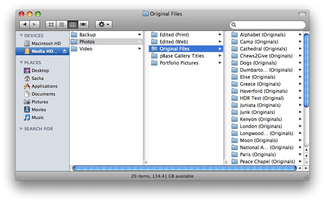Click the first column's resize handle

coord(146,162)
